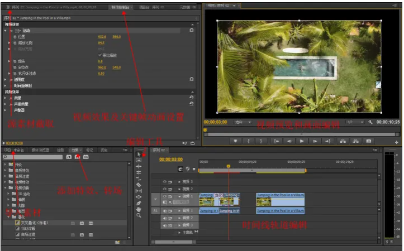The width and height of the screenshot is (404, 251).
Task: Click the reset icon for 运动 effect
Action: click(192, 31)
